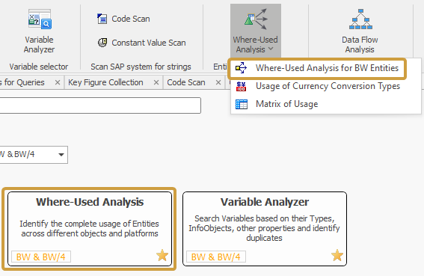Image resolution: width=424 pixels, height=276 pixels.
Task: Close the 'for Queries' tab
Action: pyautogui.click(x=58, y=82)
